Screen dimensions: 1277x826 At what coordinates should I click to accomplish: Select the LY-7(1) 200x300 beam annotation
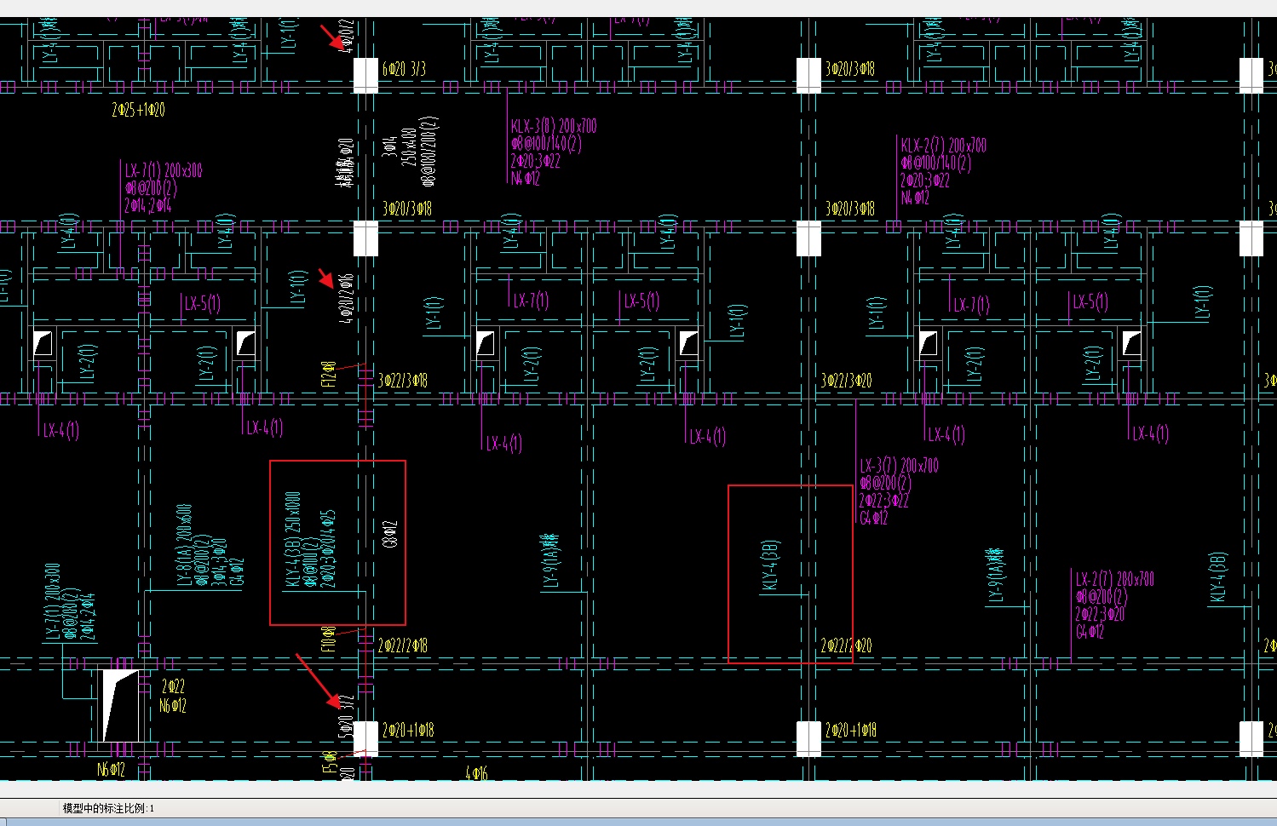click(x=53, y=601)
